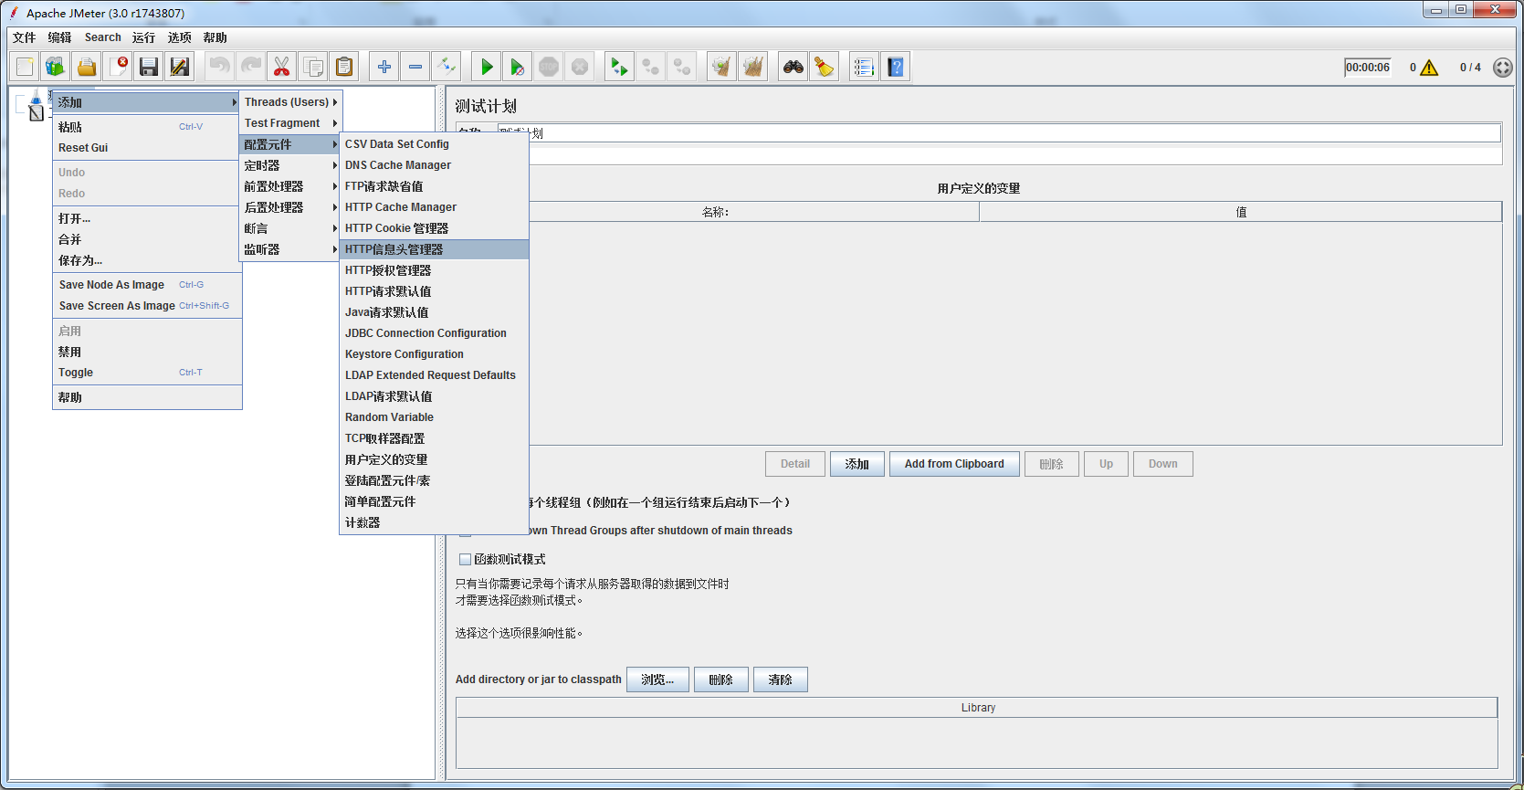Click the 清除 classpath button
1524x790 pixels.
coord(781,679)
